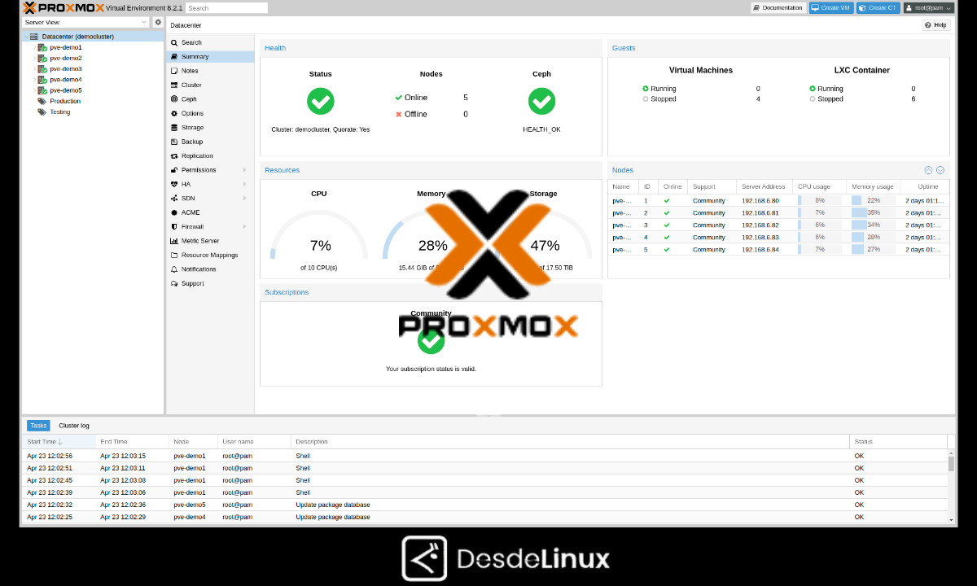Open Resource Mappings

click(209, 255)
